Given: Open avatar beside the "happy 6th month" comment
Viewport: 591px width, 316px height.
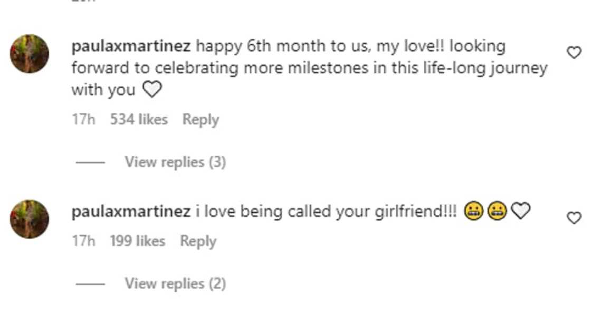Looking at the screenshot, I should click(30, 54).
